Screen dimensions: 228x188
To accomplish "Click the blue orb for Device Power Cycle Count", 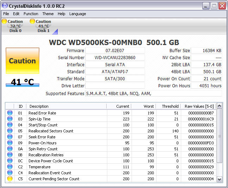I will (10, 161).
